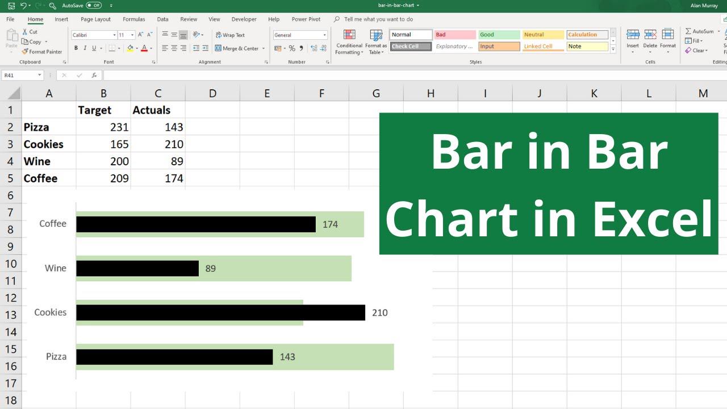The image size is (727, 409).
Task: Align text to the left
Action: [165, 48]
